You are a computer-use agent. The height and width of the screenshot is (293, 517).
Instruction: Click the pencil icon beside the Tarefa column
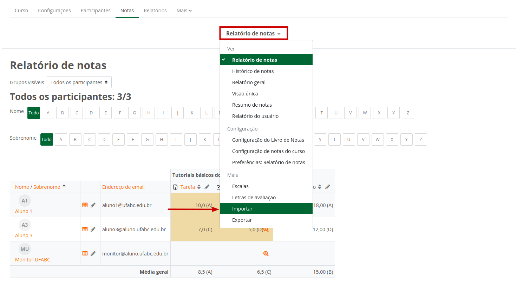point(207,187)
